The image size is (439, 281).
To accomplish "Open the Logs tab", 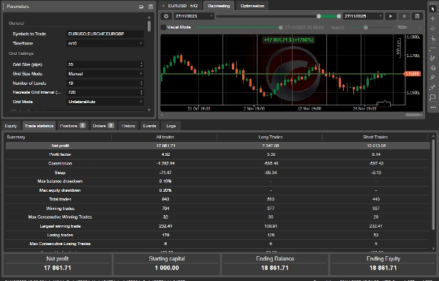I will (170, 126).
